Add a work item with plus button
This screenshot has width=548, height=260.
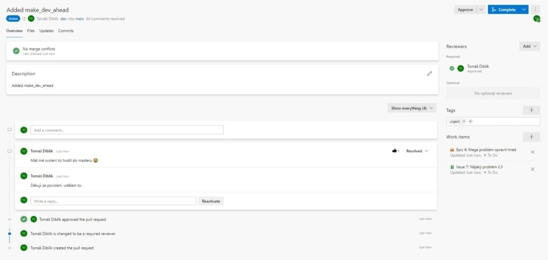[531, 137]
